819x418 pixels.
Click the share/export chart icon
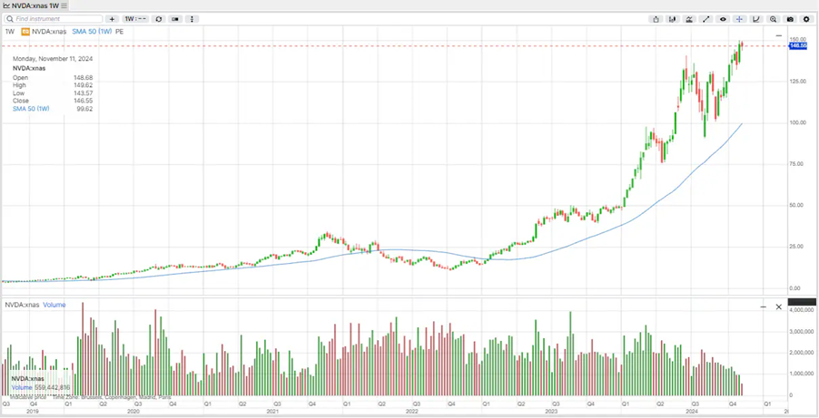(x=656, y=19)
